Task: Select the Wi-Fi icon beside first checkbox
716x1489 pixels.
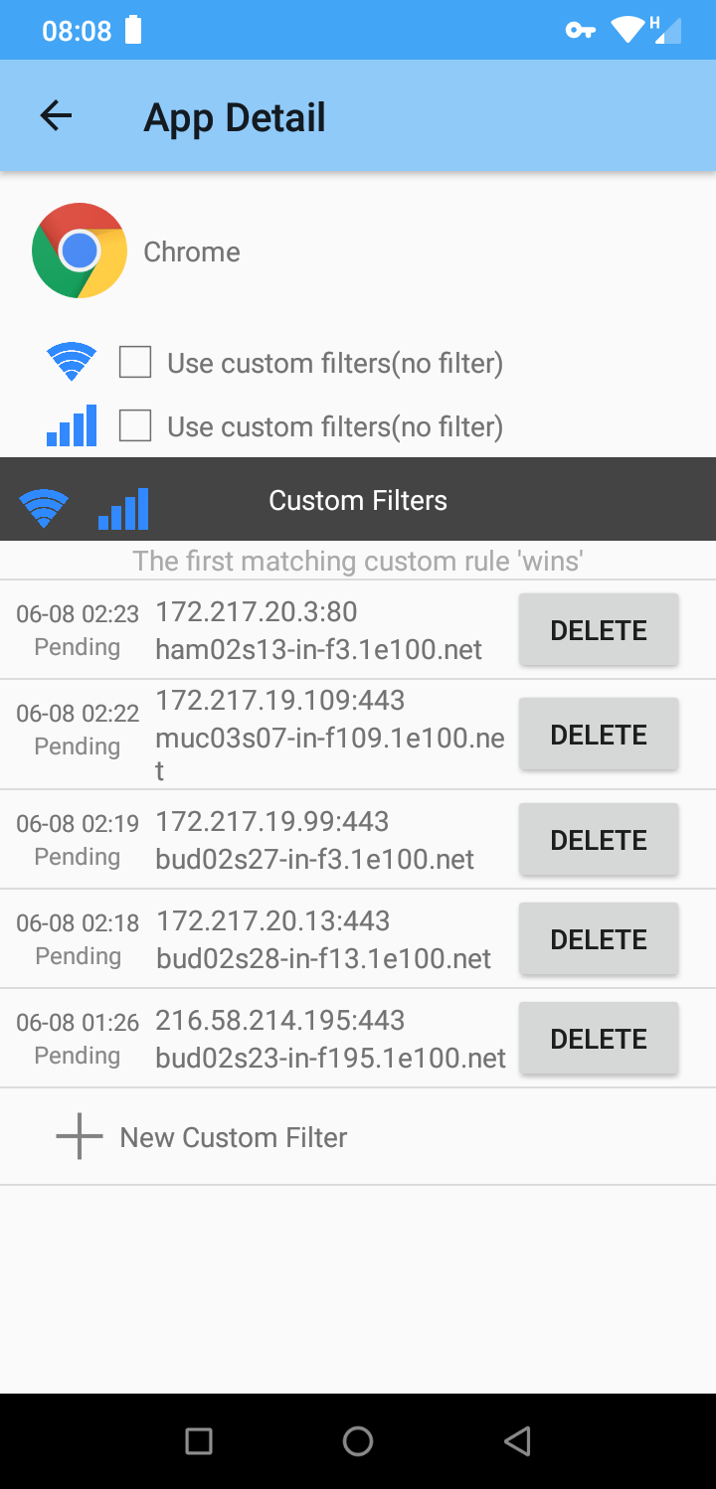Action: point(72,363)
